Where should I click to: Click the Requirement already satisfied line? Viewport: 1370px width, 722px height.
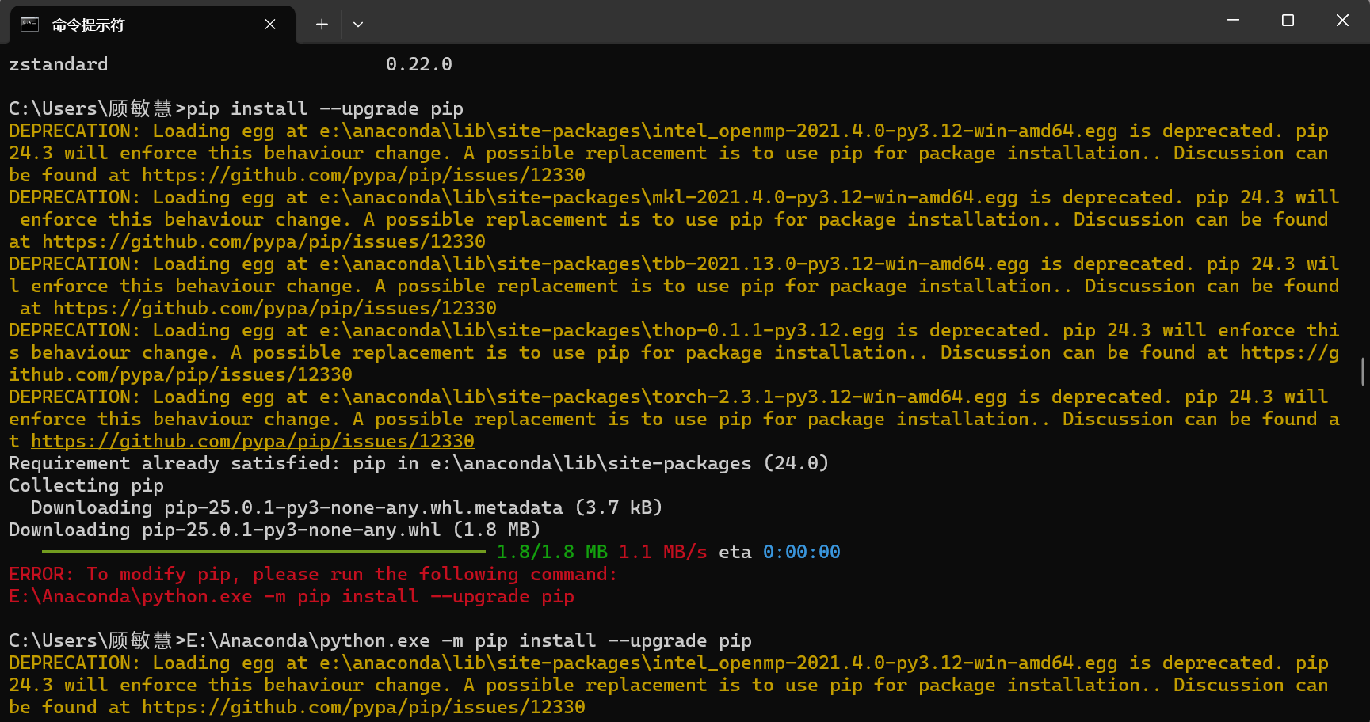418,463
